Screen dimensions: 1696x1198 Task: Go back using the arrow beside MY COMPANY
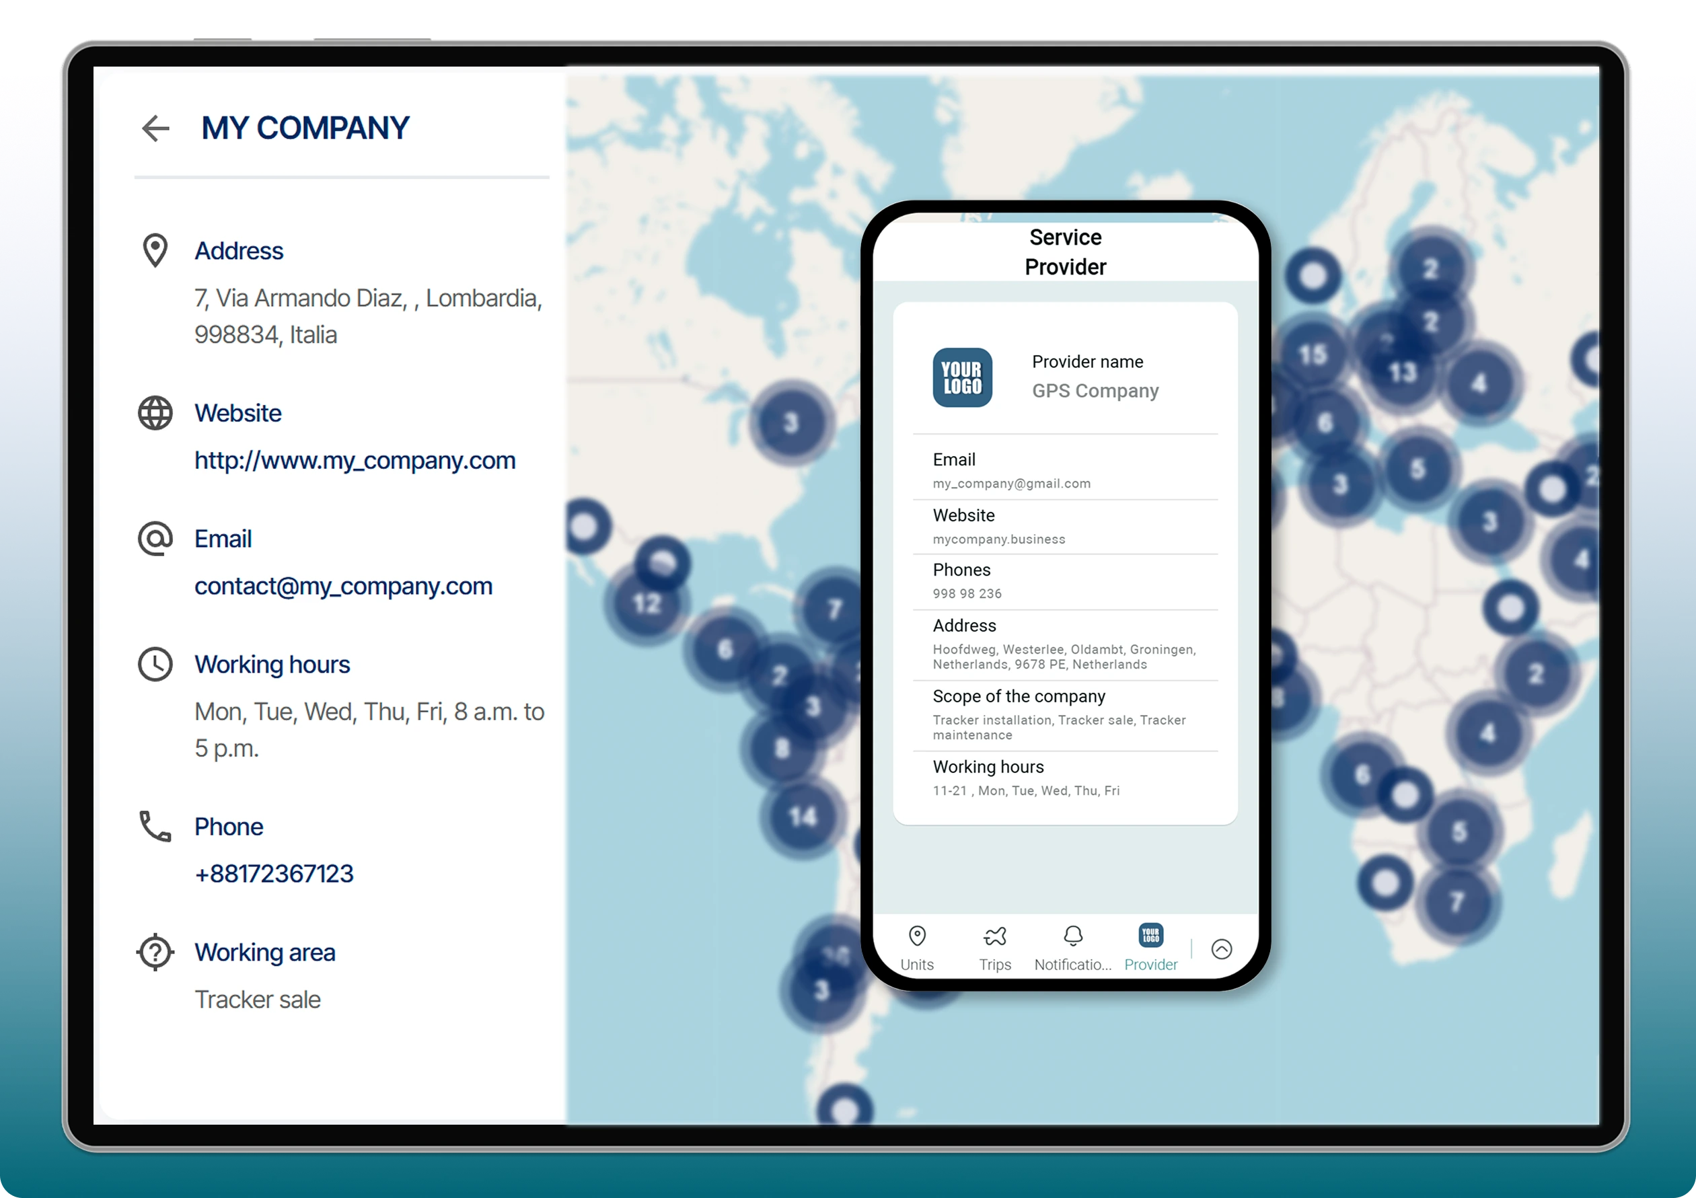(156, 128)
